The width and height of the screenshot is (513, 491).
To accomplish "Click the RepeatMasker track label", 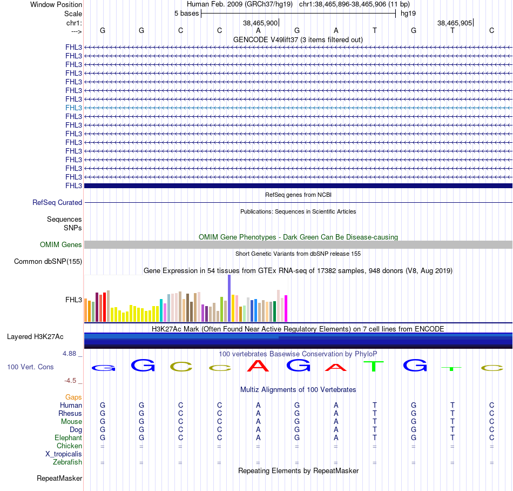I will pos(59,478).
